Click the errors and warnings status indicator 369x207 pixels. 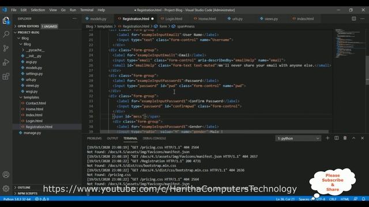coord(42,199)
